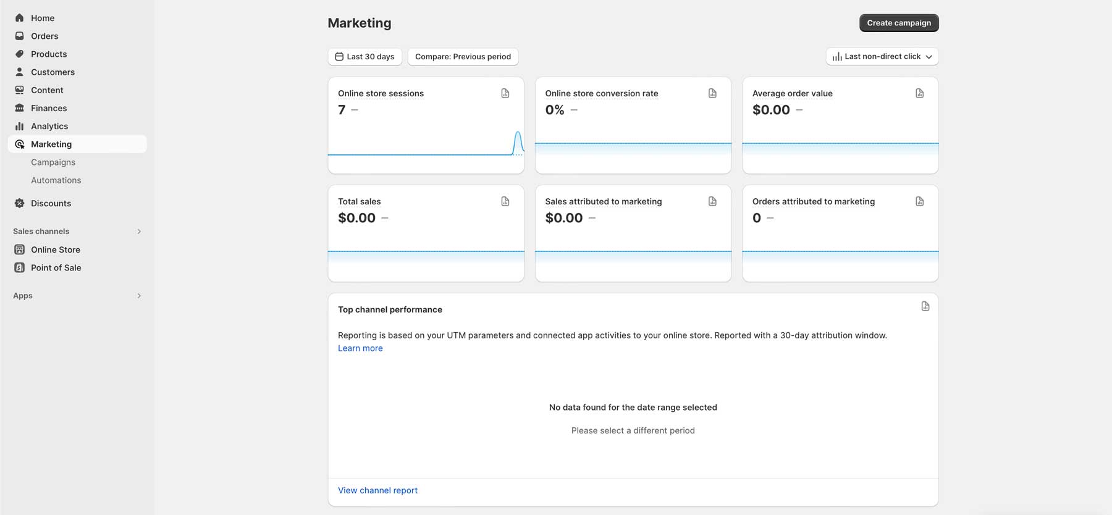Expand the Apps section chevron
1112x515 pixels.
[x=139, y=296]
